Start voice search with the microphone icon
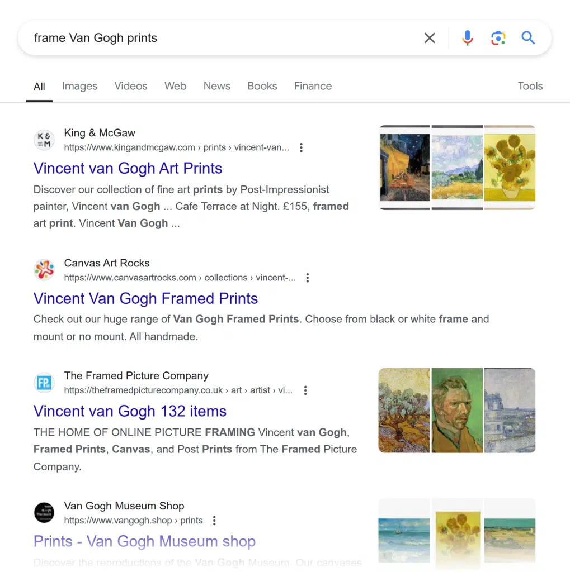570x572 pixels. click(x=468, y=38)
